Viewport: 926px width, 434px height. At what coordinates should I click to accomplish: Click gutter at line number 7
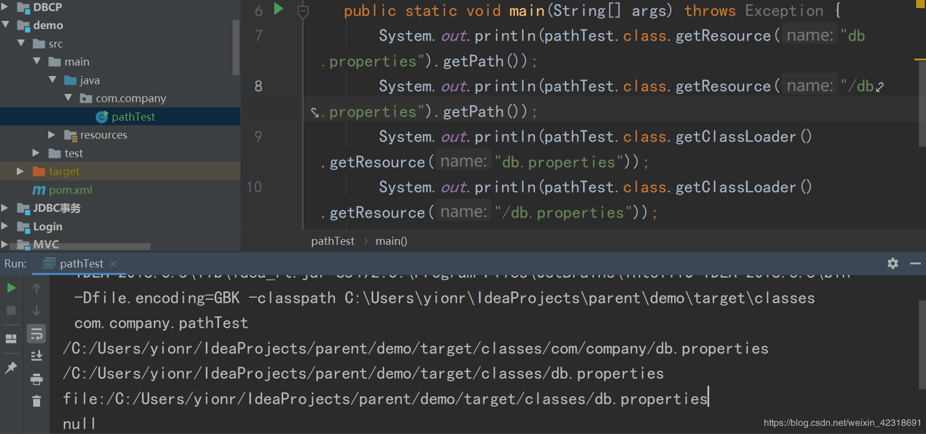pos(259,36)
